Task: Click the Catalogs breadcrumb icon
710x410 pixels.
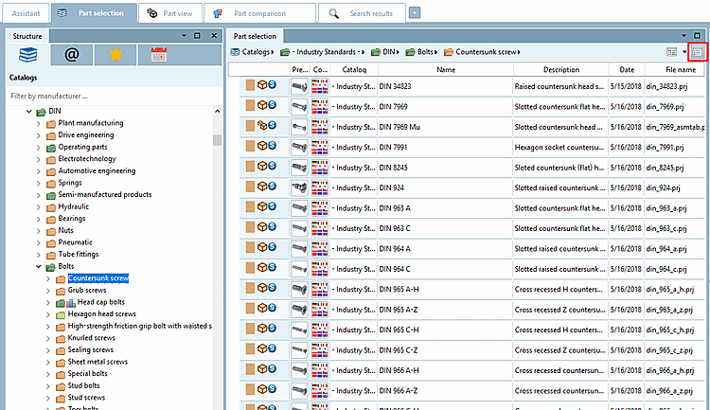Action: click(x=235, y=52)
